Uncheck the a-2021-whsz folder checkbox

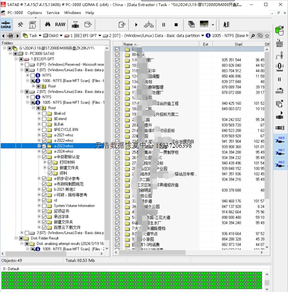tap(44, 135)
